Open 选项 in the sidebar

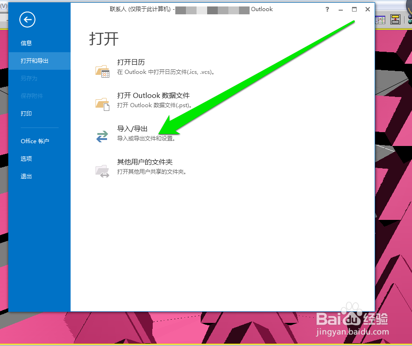click(x=26, y=158)
